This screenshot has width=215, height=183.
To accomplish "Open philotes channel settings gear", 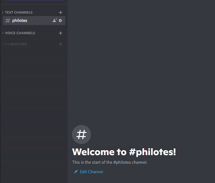I will (x=60, y=20).
